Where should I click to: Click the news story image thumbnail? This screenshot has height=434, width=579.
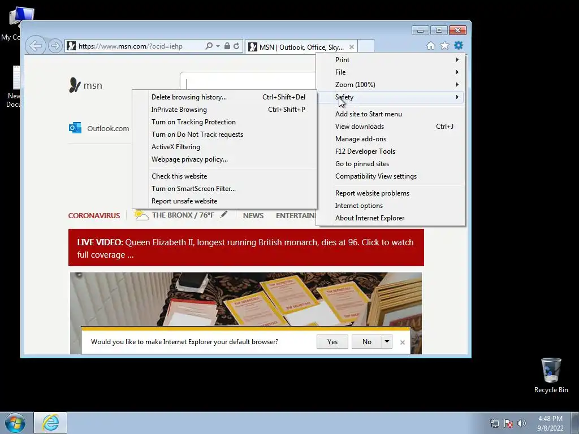click(x=246, y=300)
